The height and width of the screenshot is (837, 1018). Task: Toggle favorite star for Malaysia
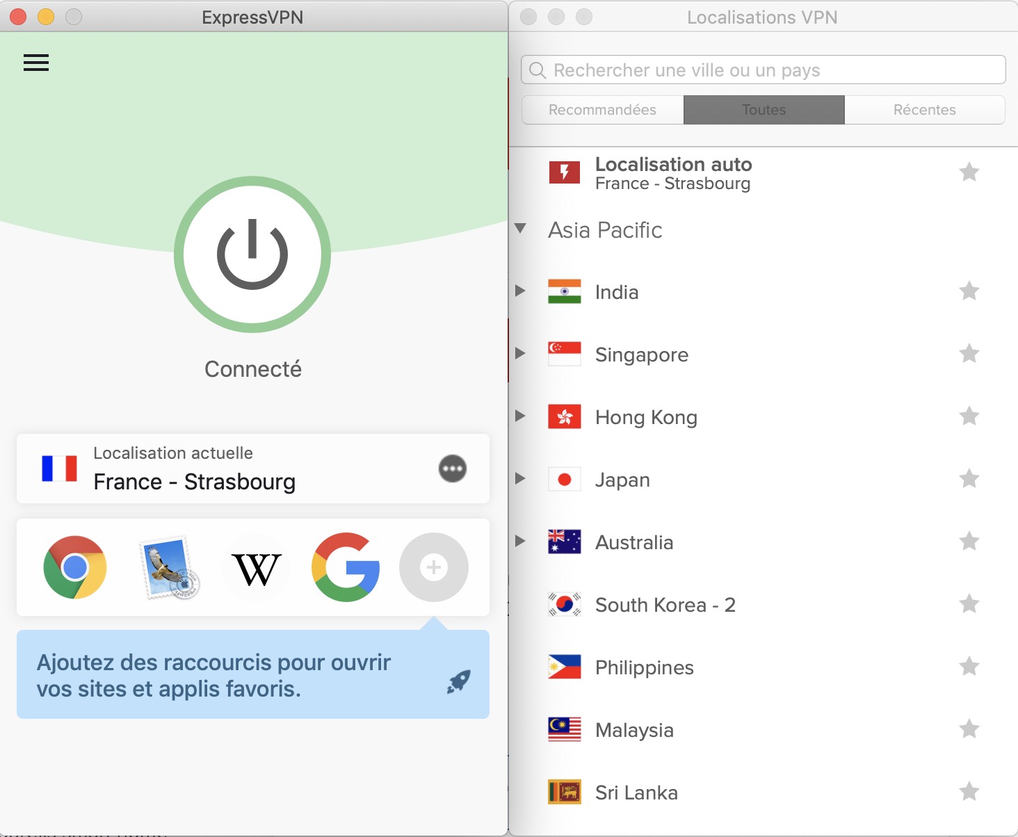coord(969,729)
